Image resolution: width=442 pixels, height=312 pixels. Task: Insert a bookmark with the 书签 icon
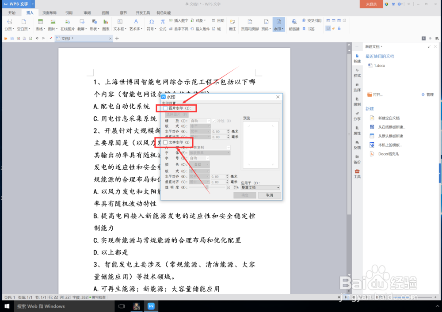tap(311, 28)
